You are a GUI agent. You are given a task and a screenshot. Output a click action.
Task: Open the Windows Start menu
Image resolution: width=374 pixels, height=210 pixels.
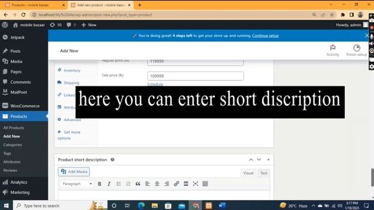point(6,205)
